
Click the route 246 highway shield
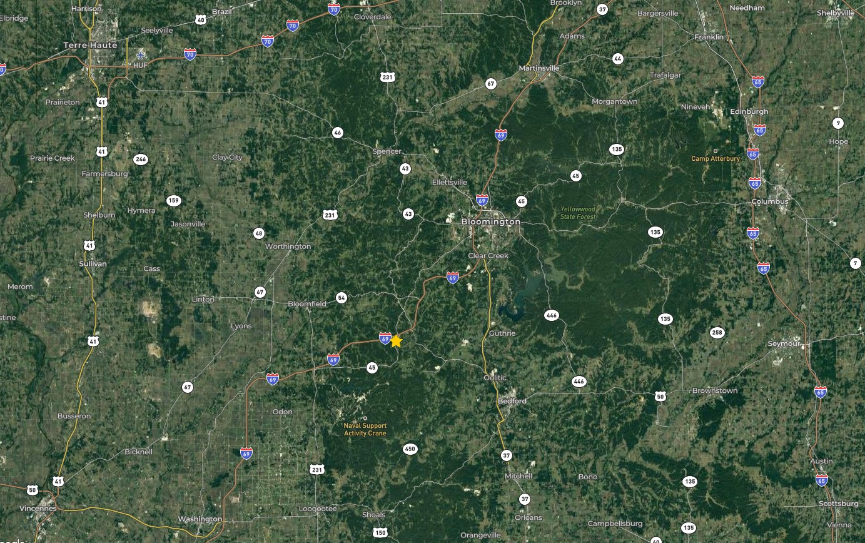[x=140, y=159]
